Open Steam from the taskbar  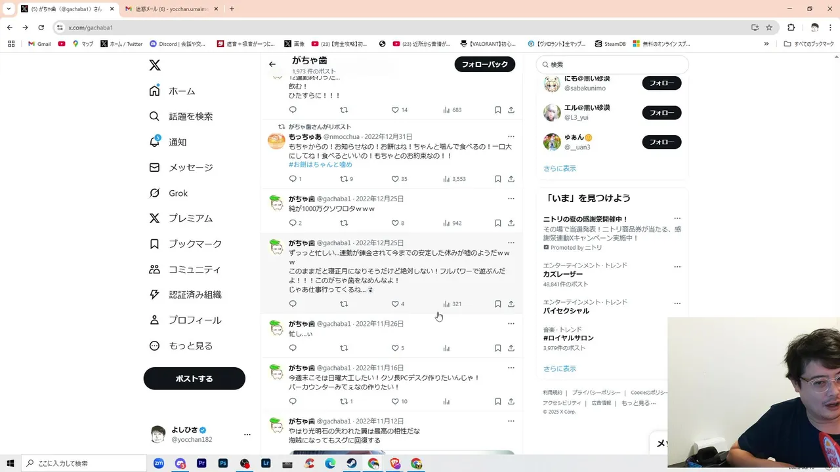352,463
